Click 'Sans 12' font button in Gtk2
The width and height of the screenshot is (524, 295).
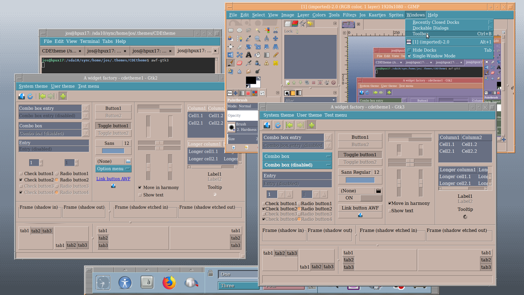coord(113,143)
